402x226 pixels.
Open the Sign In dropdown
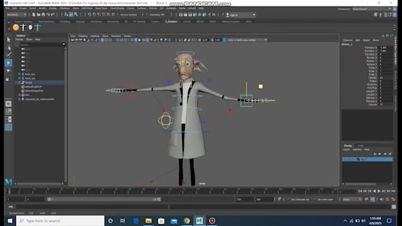point(241,15)
